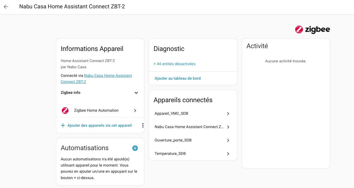Image resolution: width=354 pixels, height=188 pixels.
Task: Click the blue plus automation button
Action: click(x=135, y=148)
